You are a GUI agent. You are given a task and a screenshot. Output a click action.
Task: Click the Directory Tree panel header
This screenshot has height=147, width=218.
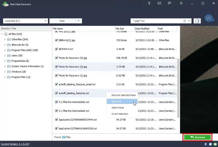26,28
